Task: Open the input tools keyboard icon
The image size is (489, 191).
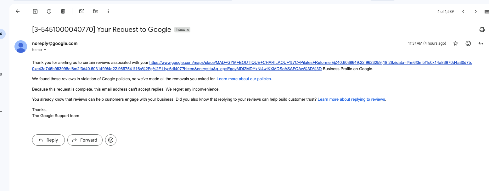Action: coord(486,12)
